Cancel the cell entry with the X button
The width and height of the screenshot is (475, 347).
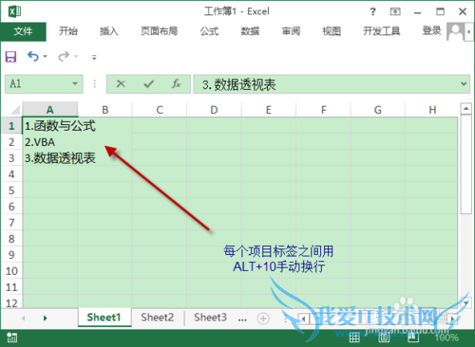coord(121,83)
